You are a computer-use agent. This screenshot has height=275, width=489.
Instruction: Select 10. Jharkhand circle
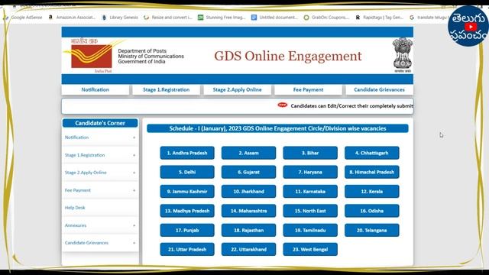pos(248,192)
